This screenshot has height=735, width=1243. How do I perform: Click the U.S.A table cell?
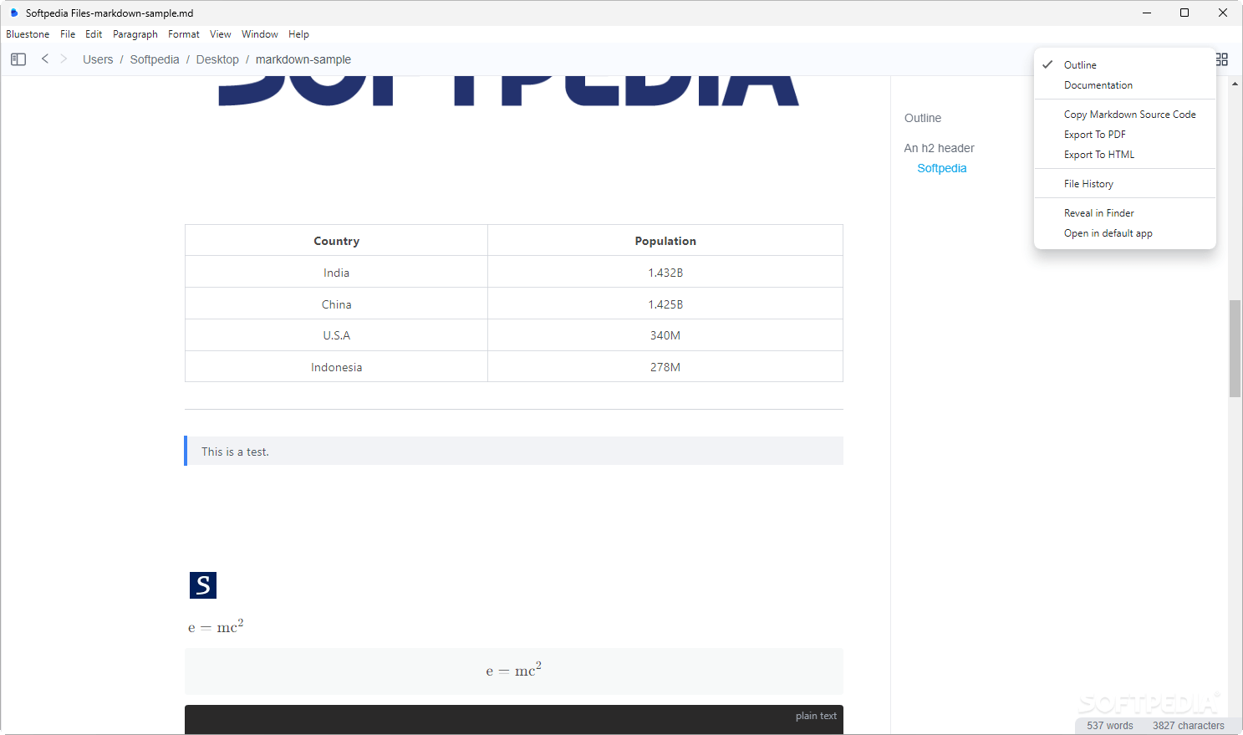[336, 335]
